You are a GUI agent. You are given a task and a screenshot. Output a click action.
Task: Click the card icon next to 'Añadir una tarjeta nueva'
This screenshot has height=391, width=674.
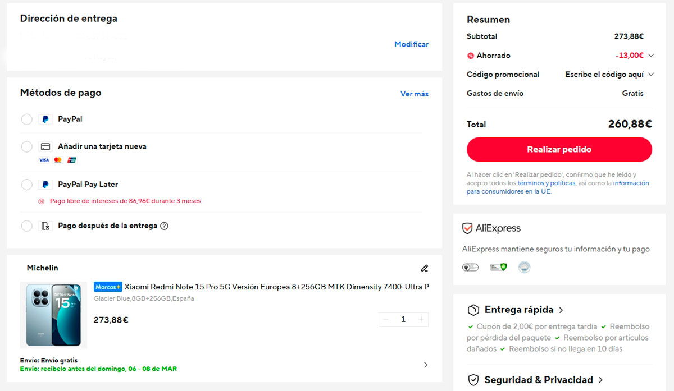45,146
